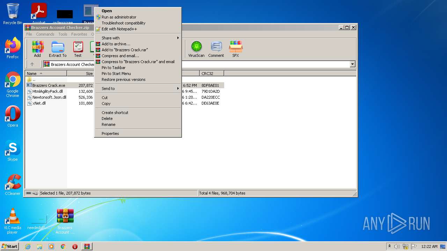The image size is (447, 251).
Task: Expand the address bar dropdown arrow
Action: pyautogui.click(x=352, y=64)
